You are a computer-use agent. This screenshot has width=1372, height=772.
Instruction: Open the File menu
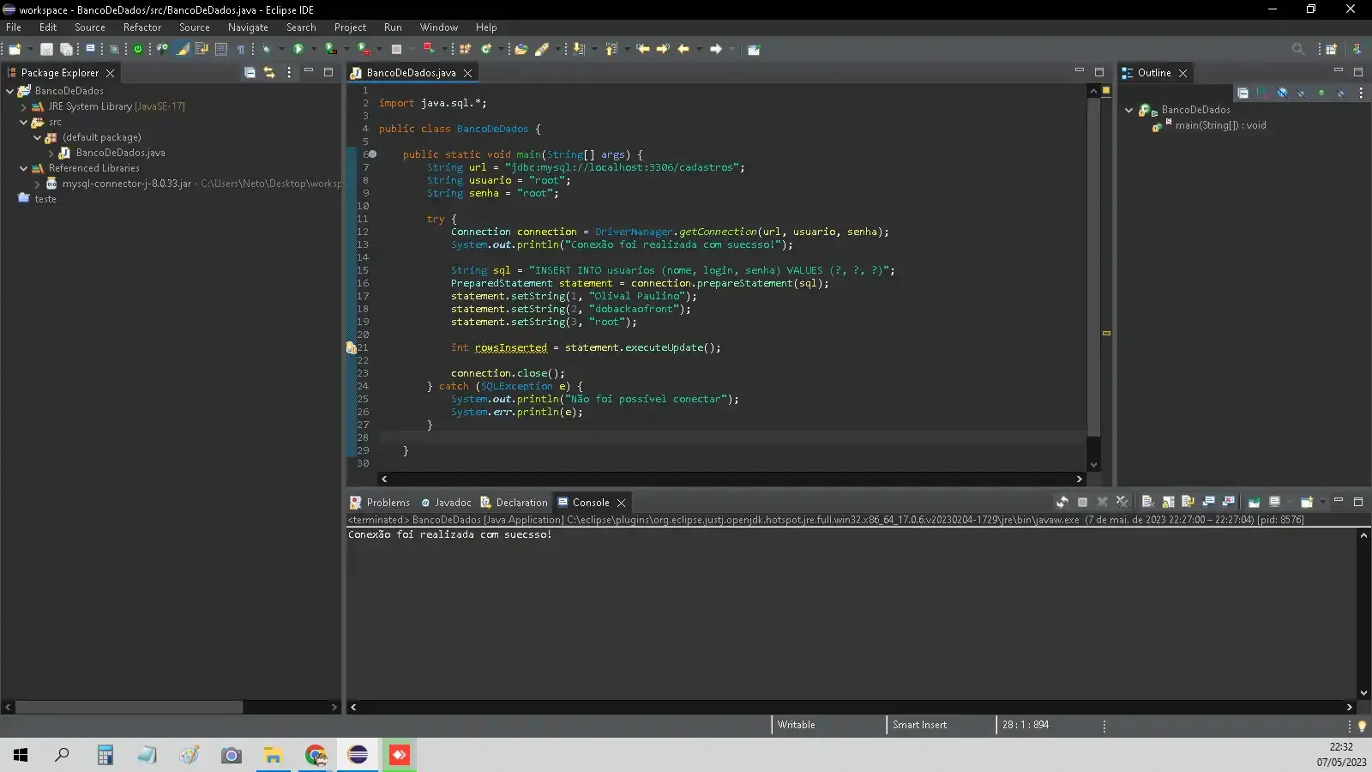(14, 27)
